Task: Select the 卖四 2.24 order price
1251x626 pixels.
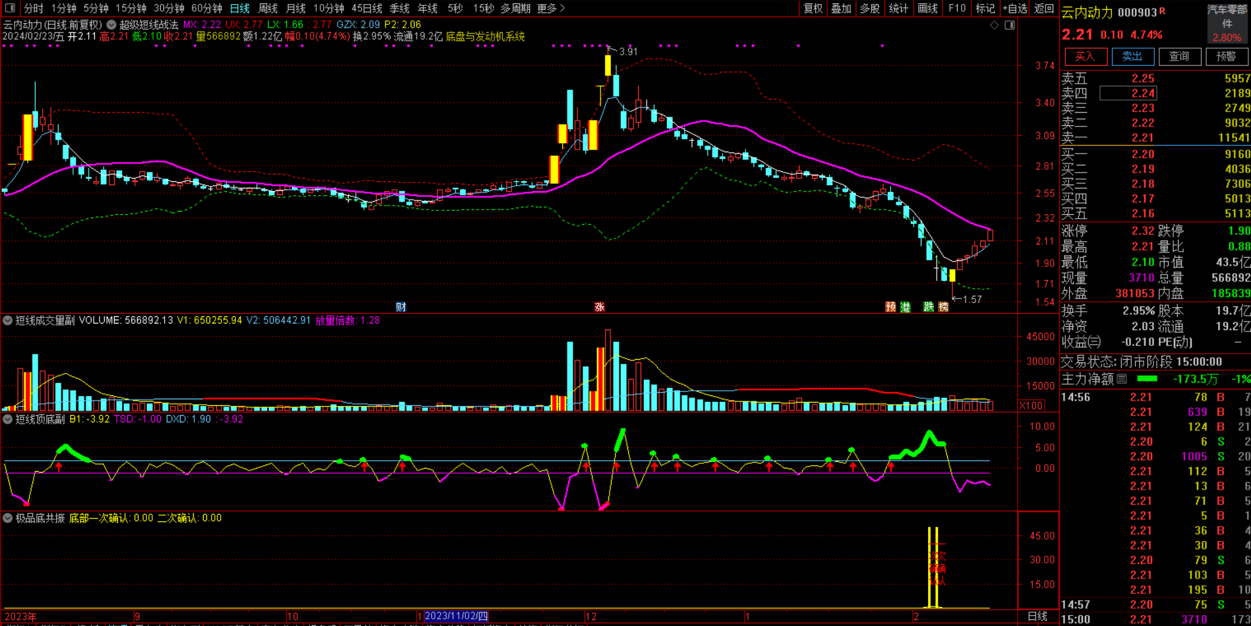Action: click(1143, 94)
